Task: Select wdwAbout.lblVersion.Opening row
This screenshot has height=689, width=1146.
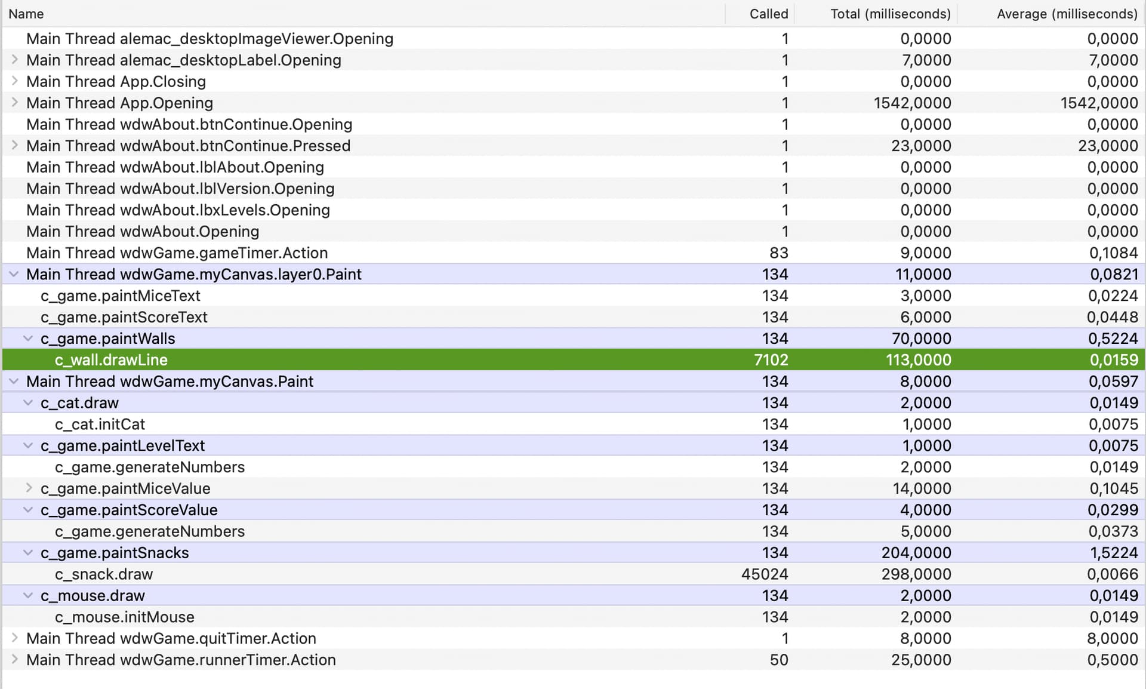Action: coord(573,189)
